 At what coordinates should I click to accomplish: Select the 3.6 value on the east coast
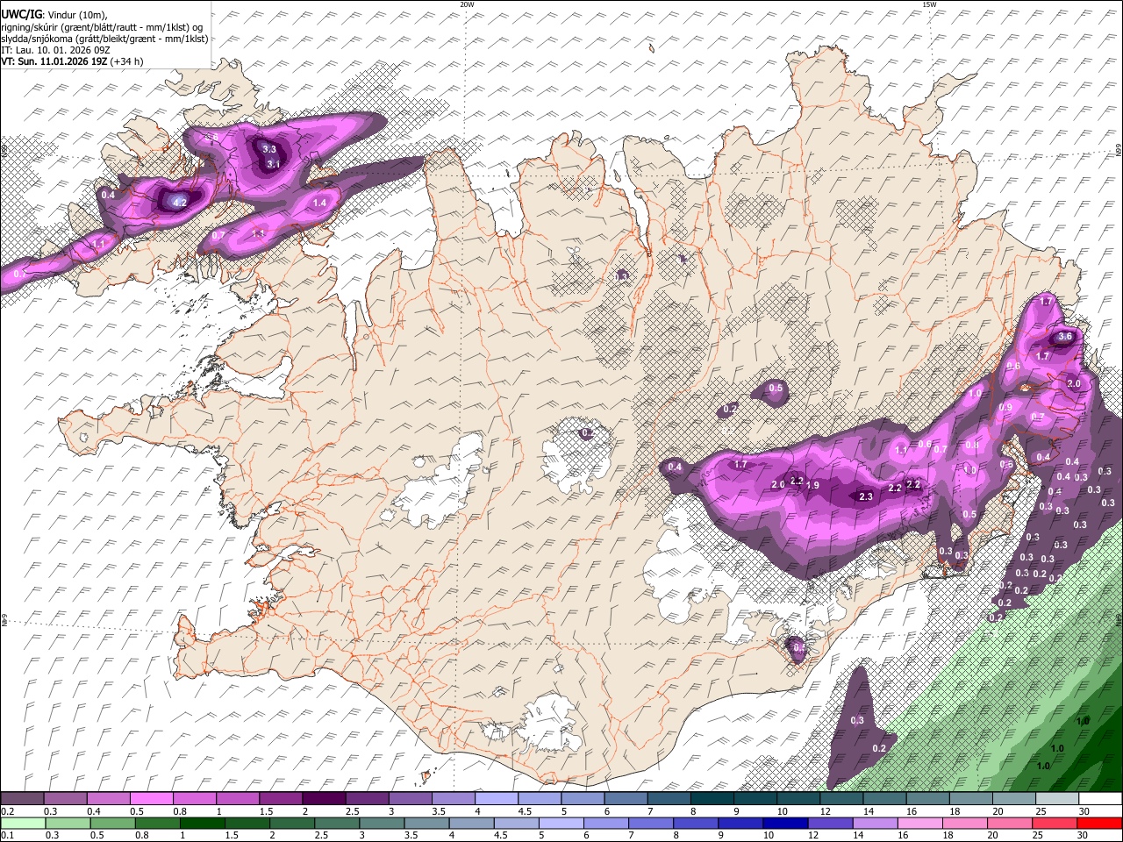click(x=1065, y=336)
